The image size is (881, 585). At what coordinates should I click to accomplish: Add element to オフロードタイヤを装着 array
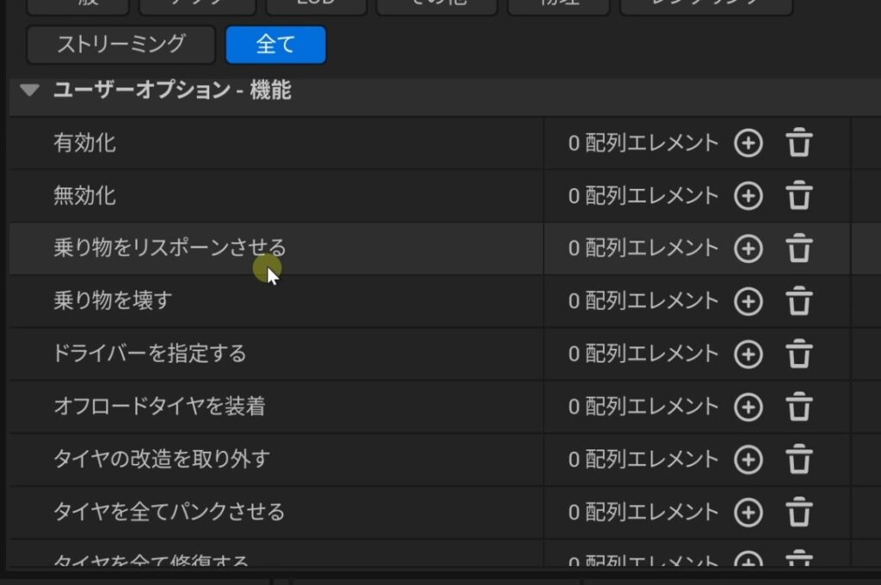[x=748, y=406]
